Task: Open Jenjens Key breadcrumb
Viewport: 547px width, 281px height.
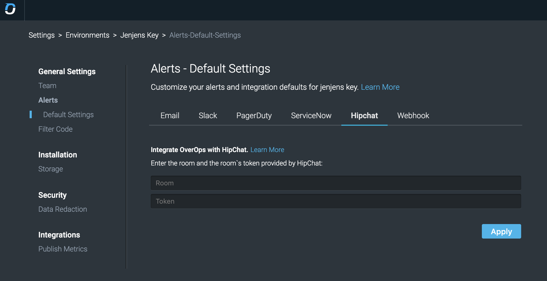Action: pyautogui.click(x=139, y=35)
